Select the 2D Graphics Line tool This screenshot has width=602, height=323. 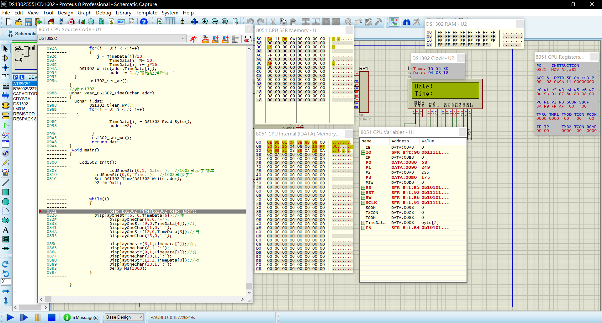point(6,183)
